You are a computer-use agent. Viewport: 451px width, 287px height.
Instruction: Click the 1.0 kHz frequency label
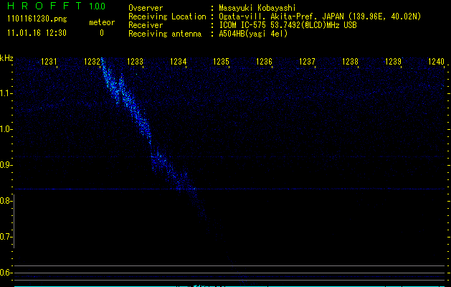(x=6, y=129)
